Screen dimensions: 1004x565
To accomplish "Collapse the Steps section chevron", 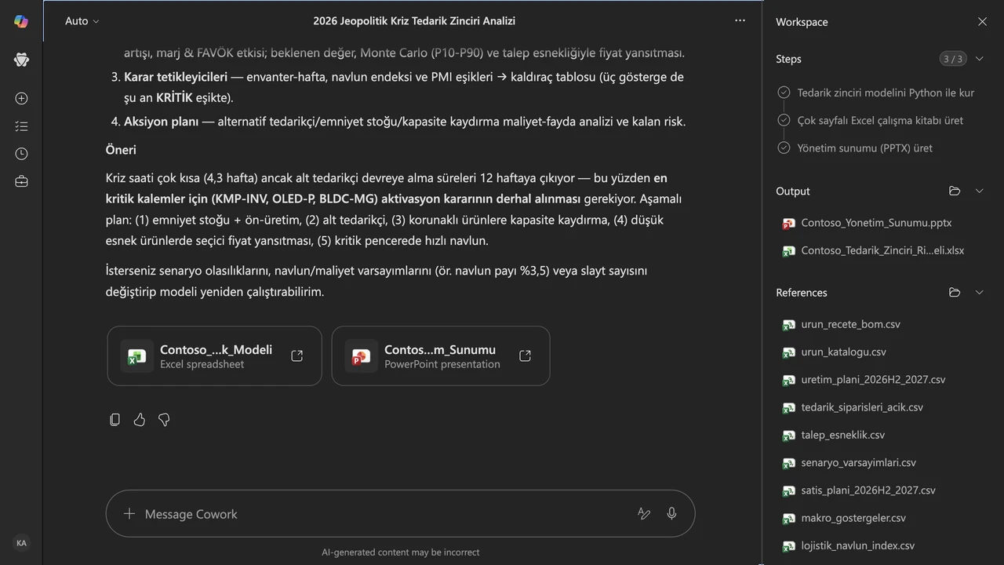I will [x=979, y=59].
